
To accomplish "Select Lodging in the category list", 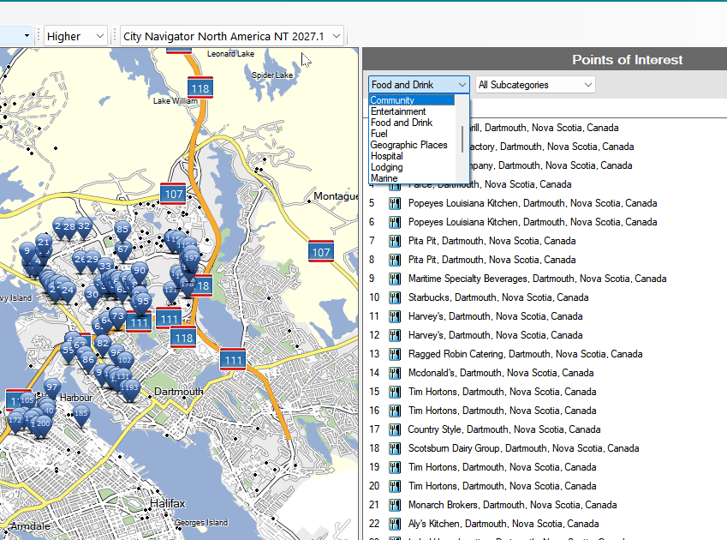I will click(412, 167).
